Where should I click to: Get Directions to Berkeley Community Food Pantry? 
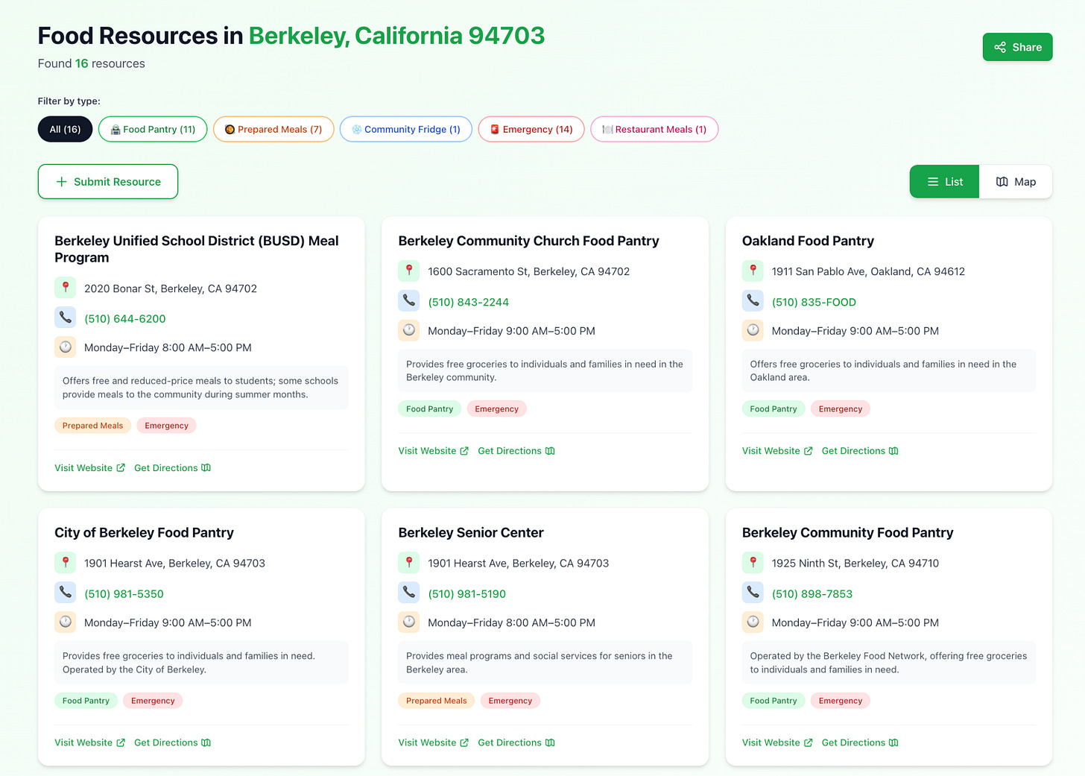(860, 742)
